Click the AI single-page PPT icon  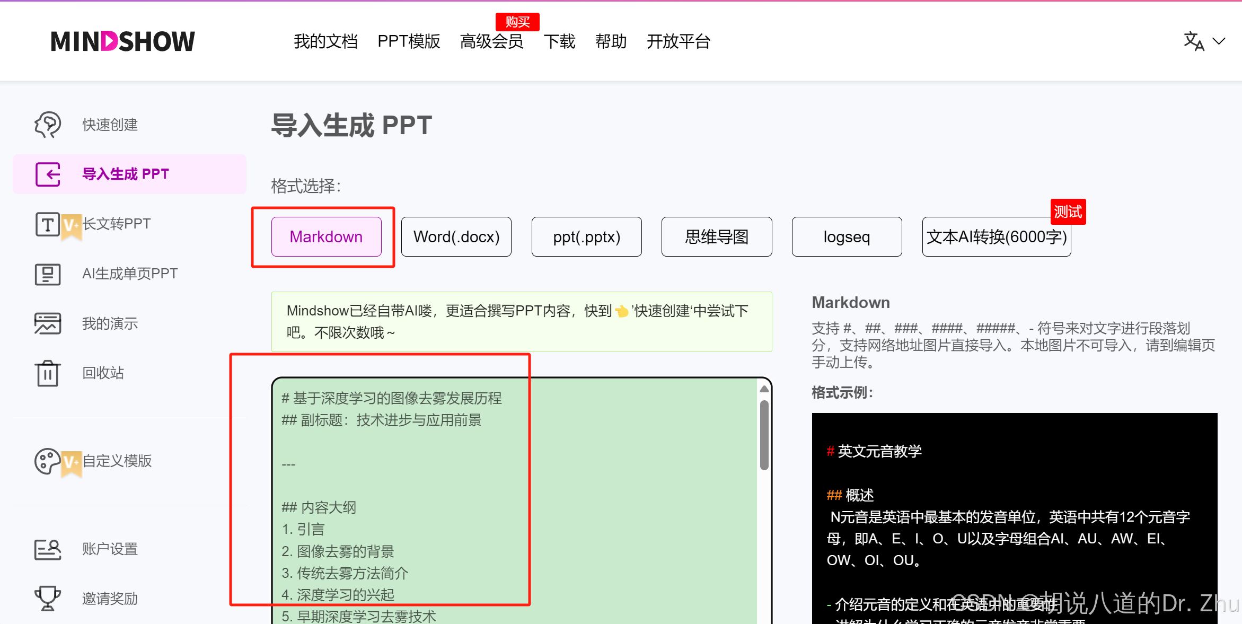click(48, 274)
